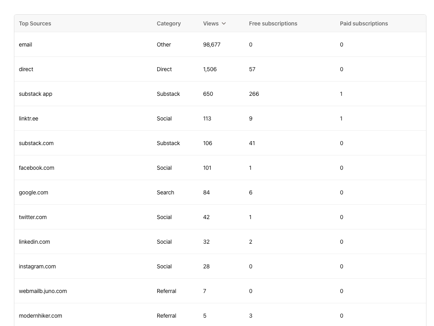
Task: Click the 266 free subscriptions value
Action: [x=254, y=94]
